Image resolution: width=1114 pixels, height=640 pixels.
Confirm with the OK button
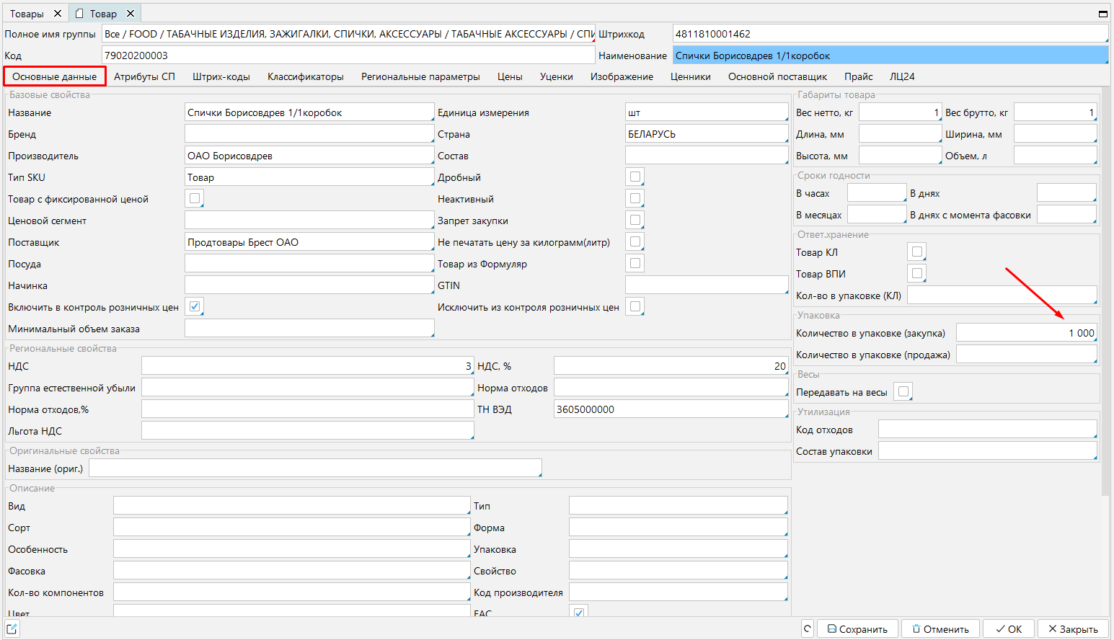[x=1009, y=628]
